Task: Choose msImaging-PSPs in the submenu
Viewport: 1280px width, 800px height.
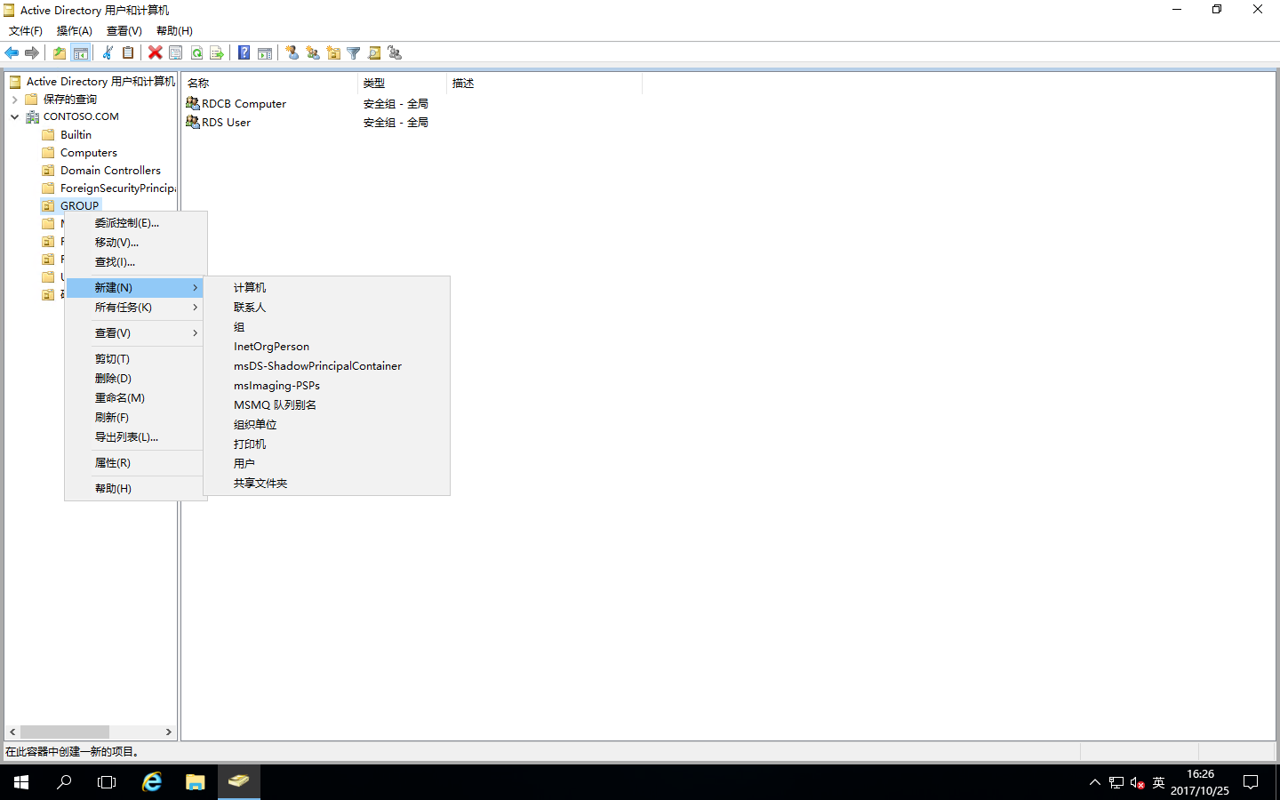Action: pos(326,386)
